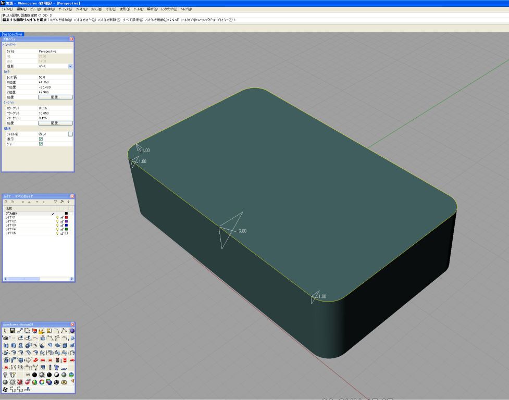The image size is (509, 400).
Task: Open the ファイル(F) menu
Action: tap(7, 9)
